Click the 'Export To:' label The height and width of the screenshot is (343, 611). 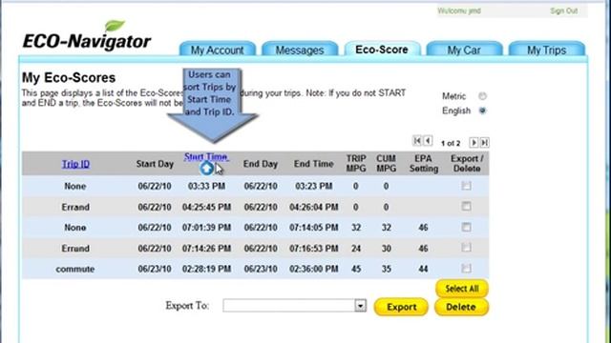click(x=187, y=306)
